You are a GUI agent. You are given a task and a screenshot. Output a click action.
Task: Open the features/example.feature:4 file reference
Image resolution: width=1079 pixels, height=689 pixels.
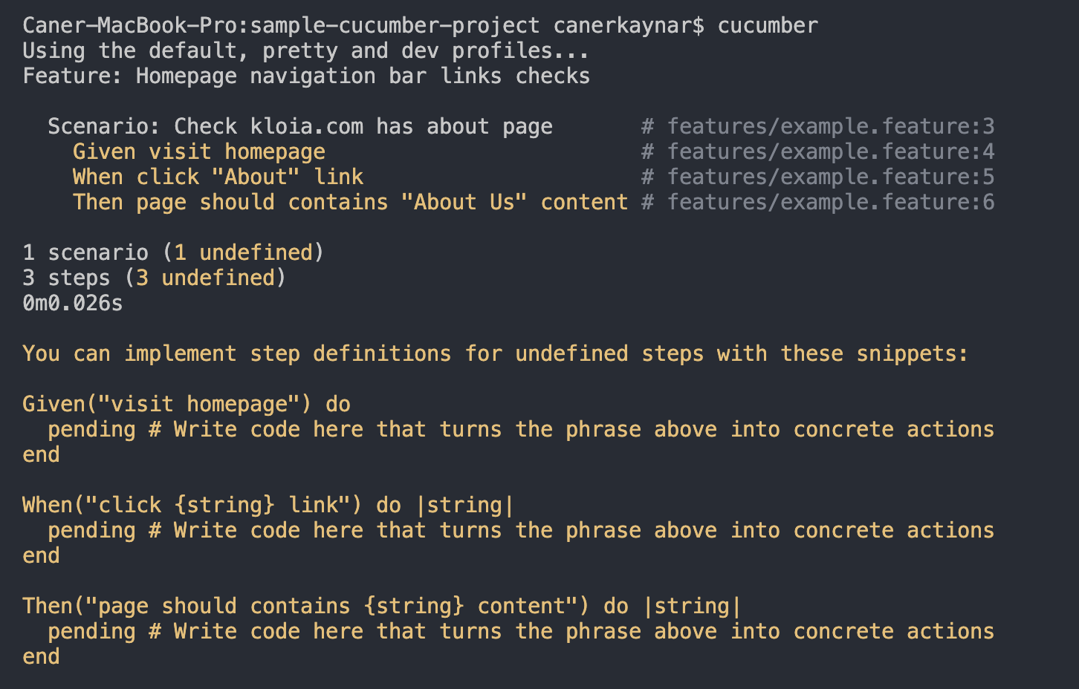click(830, 152)
